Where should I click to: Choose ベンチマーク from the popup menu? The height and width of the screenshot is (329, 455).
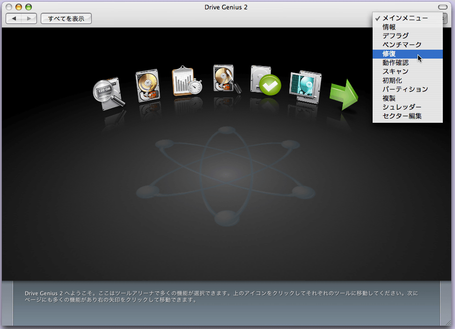pos(408,45)
